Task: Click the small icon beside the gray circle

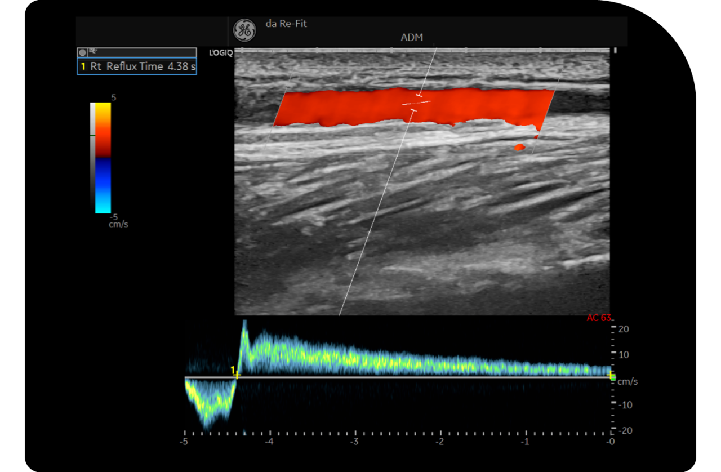Action: click(92, 51)
